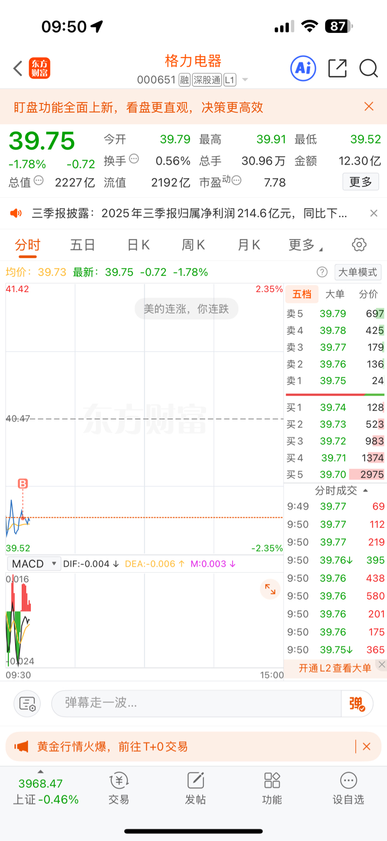Viewport: 387px width, 841px height.
Task: Switch to the 周K tab
Action: (x=193, y=245)
